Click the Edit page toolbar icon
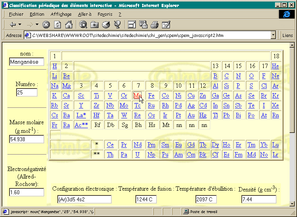 coord(166,24)
